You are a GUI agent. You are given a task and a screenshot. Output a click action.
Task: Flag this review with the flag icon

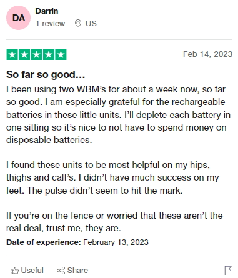tap(228, 271)
